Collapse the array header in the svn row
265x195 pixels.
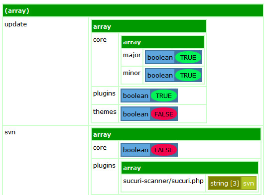tap(176, 134)
